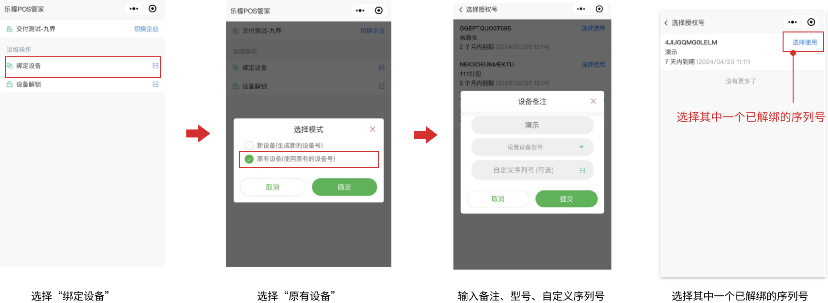Click 提交 button in 设备备注 dialog
The image size is (828, 303).
[566, 199]
